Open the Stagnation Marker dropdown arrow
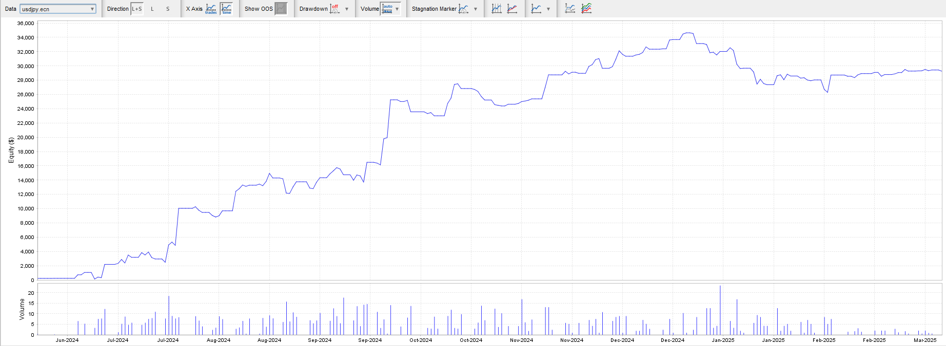 [x=476, y=9]
